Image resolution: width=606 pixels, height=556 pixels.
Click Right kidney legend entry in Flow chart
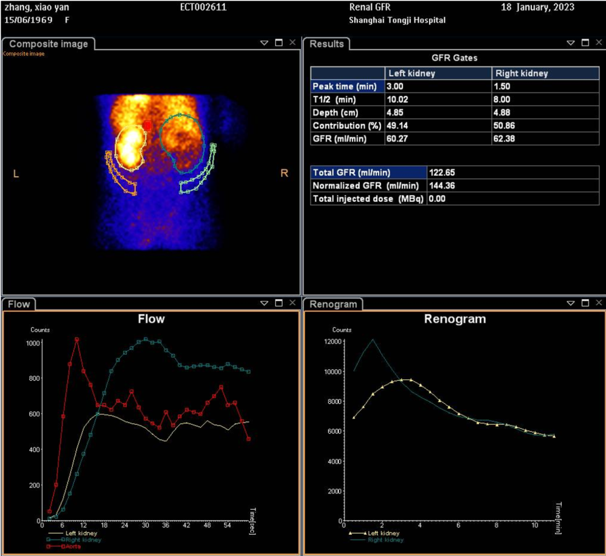click(74, 540)
